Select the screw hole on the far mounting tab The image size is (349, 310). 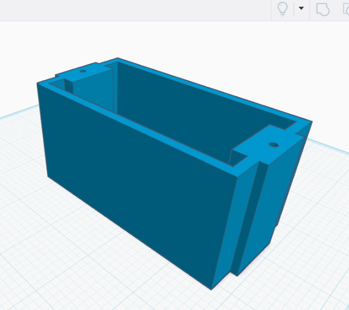[x=83, y=71]
